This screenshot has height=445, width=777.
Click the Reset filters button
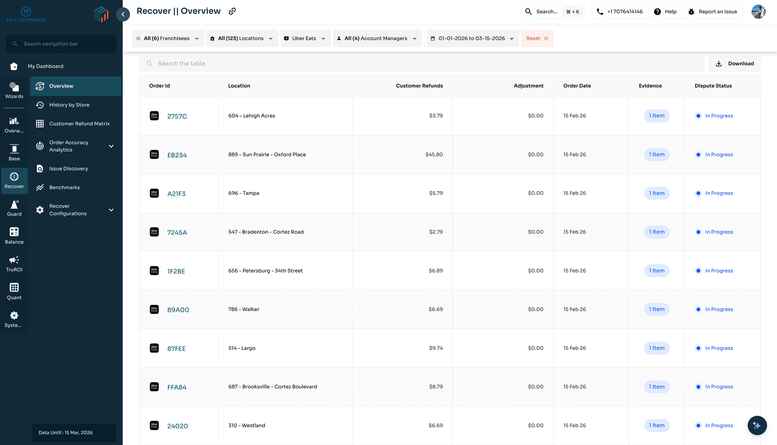537,38
